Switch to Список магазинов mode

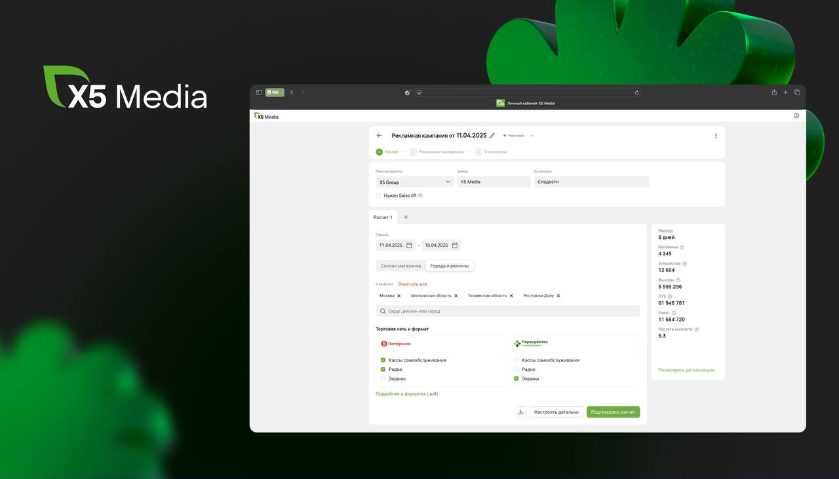point(401,266)
